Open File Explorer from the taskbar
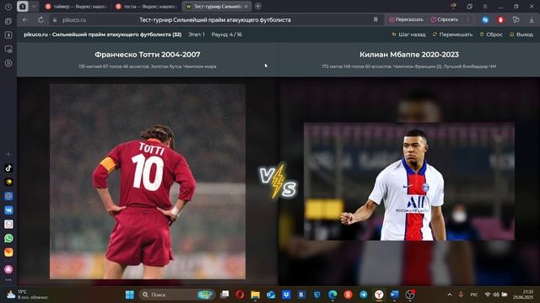The width and height of the screenshot is (540, 303). (255, 295)
